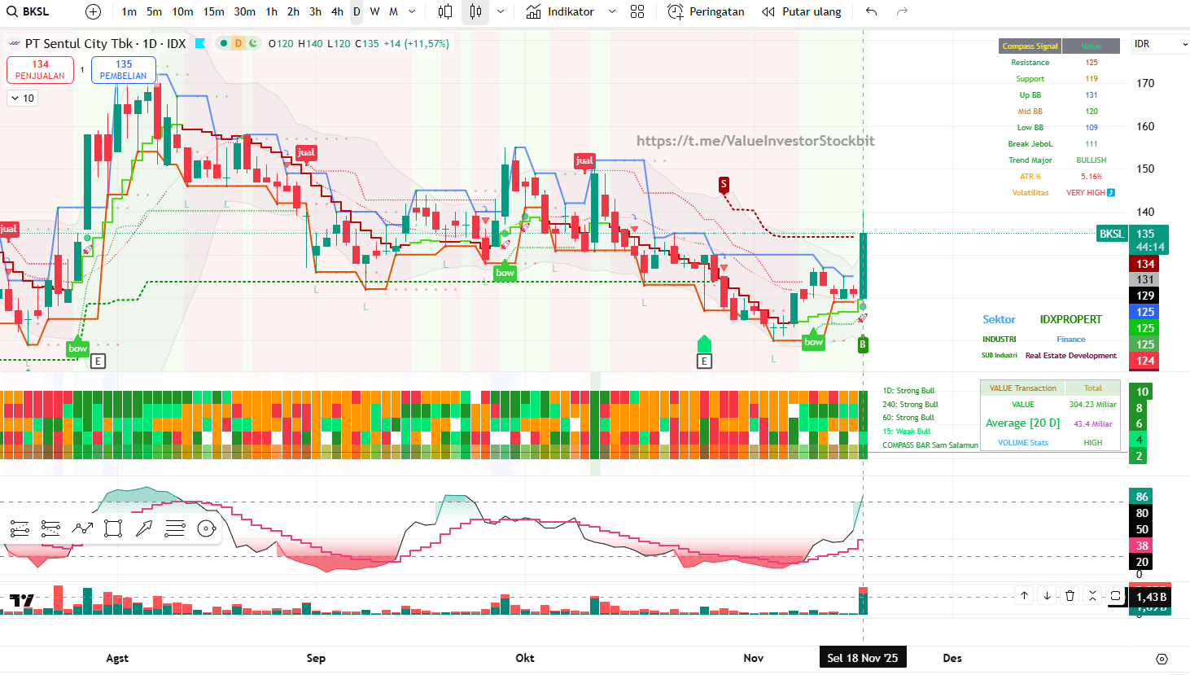Viewport: 1190px width, 675px height.
Task: Select the circle drawing tool
Action: [x=207, y=529]
